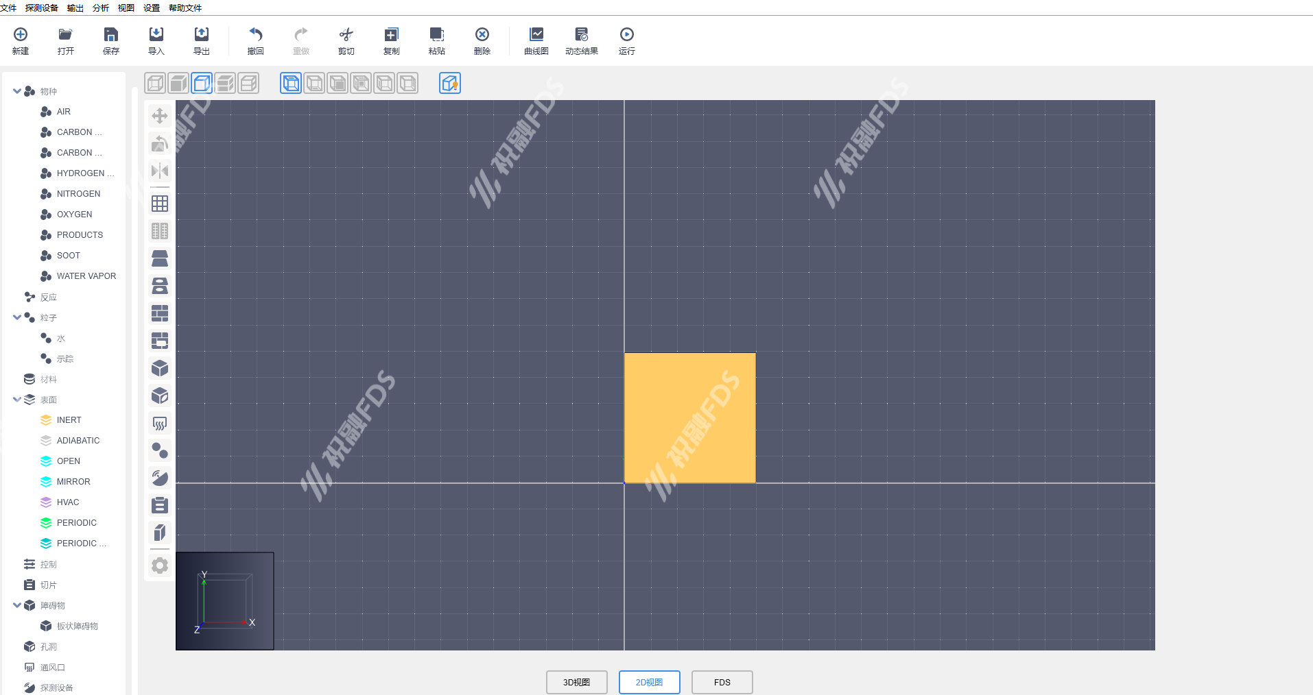Viewport: 1313px width, 695px height.
Task: Click the FDS view button
Action: pyautogui.click(x=722, y=682)
